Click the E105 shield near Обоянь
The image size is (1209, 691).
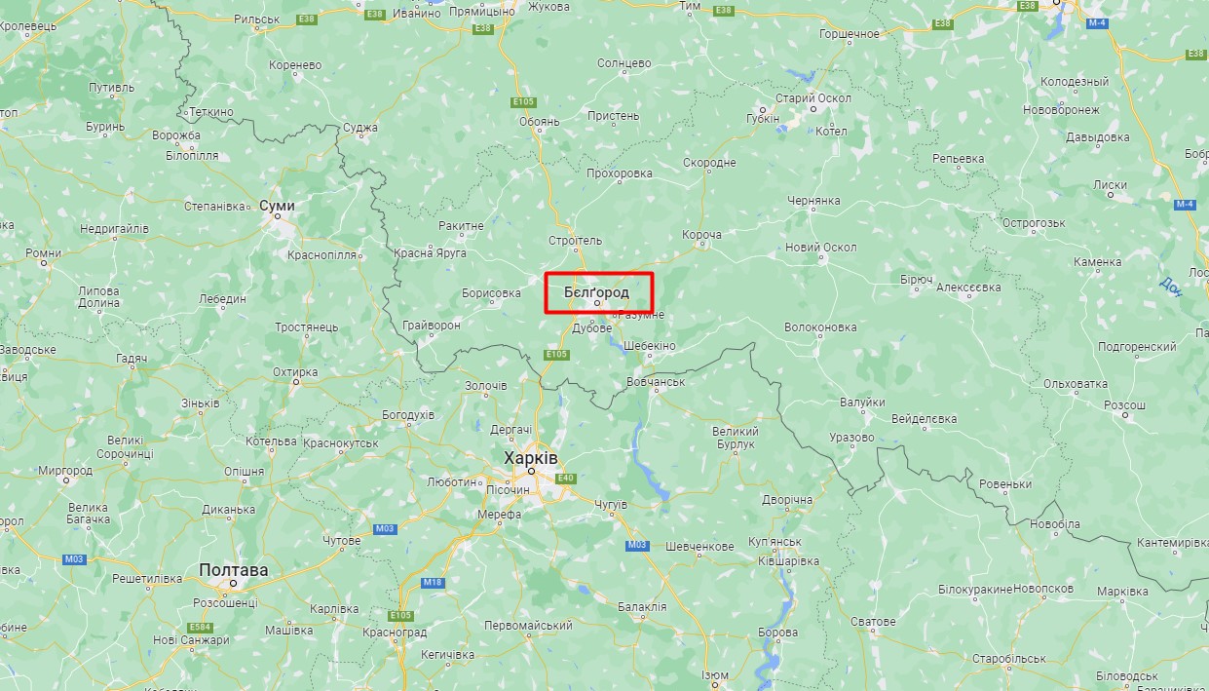tap(523, 101)
